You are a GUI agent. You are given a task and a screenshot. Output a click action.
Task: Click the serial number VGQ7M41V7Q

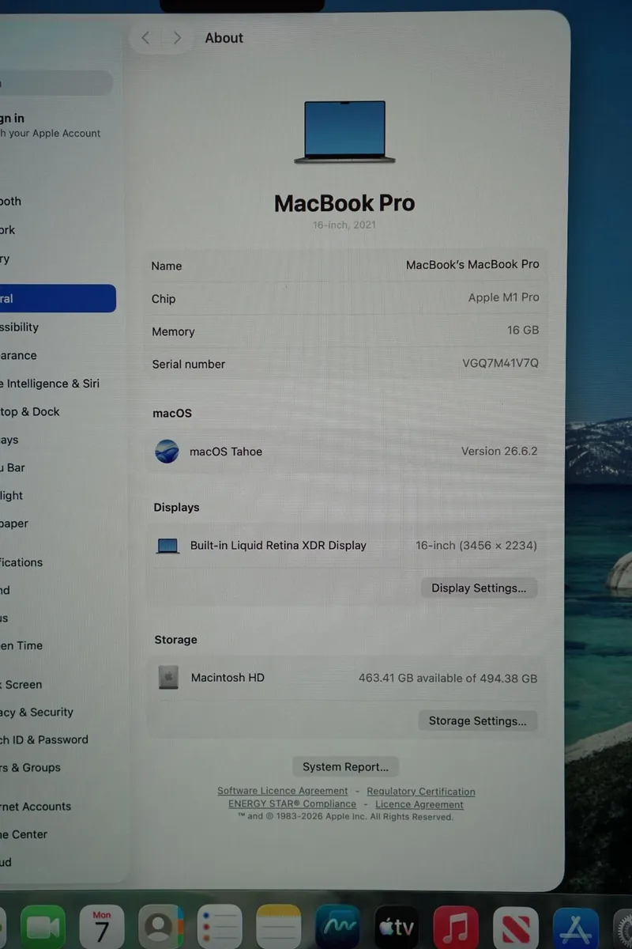[x=501, y=364]
